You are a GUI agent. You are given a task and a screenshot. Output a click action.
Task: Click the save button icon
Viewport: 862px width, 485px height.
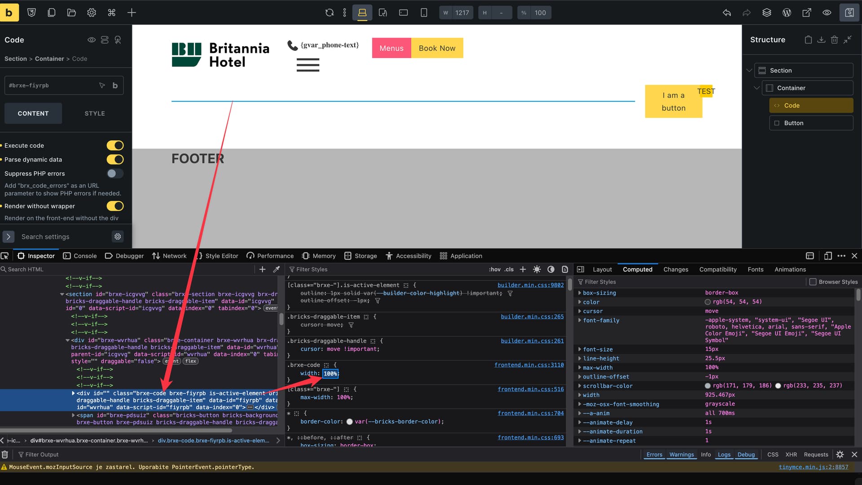849,13
